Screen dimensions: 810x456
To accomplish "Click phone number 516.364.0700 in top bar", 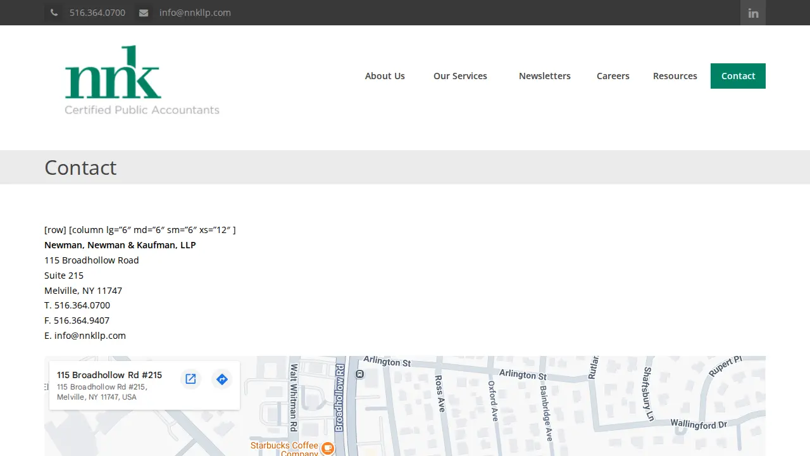I will (97, 13).
